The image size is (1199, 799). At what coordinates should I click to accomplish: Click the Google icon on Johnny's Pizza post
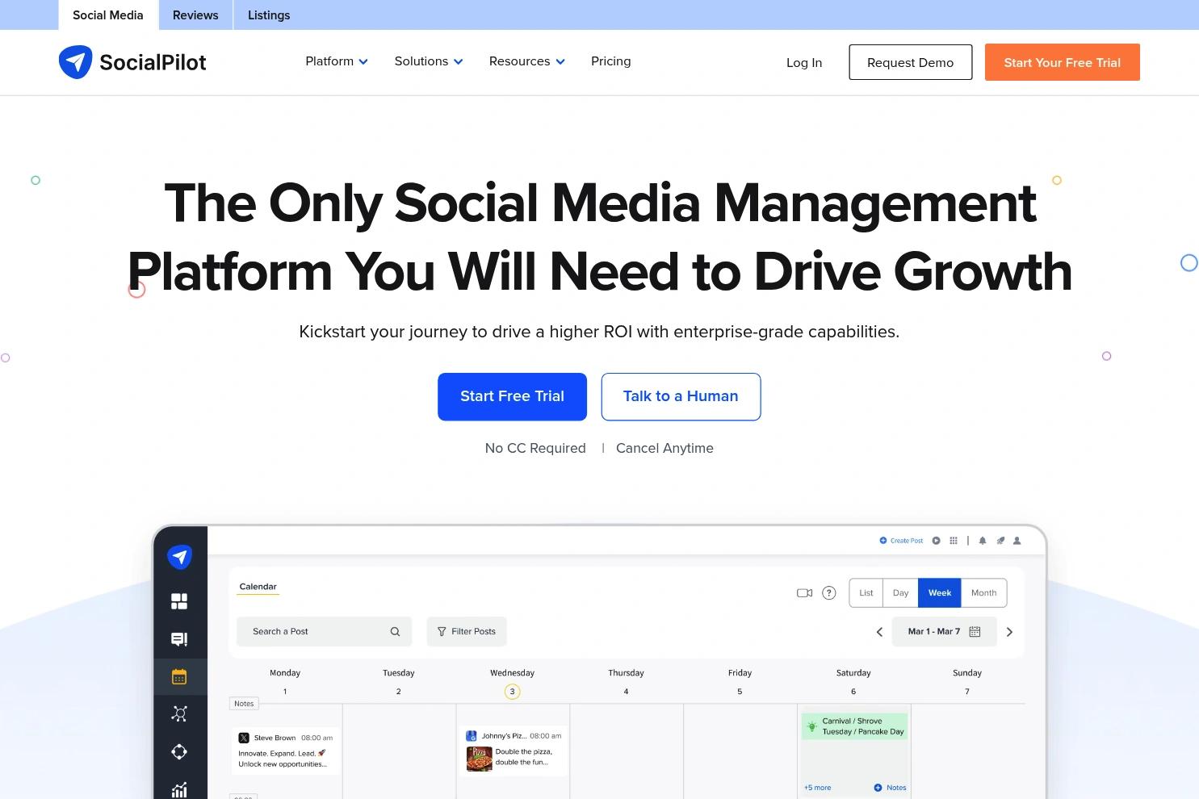472,736
